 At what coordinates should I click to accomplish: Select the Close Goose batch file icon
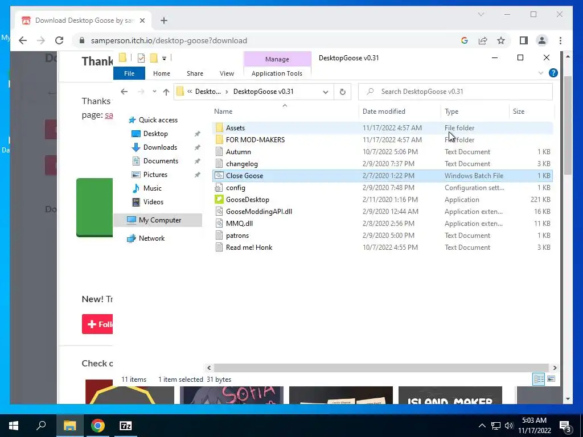point(219,175)
